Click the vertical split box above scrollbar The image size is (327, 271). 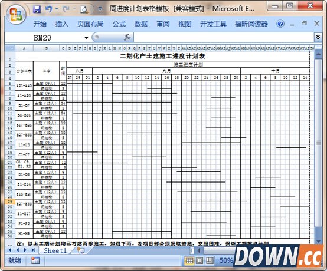coord(319,48)
